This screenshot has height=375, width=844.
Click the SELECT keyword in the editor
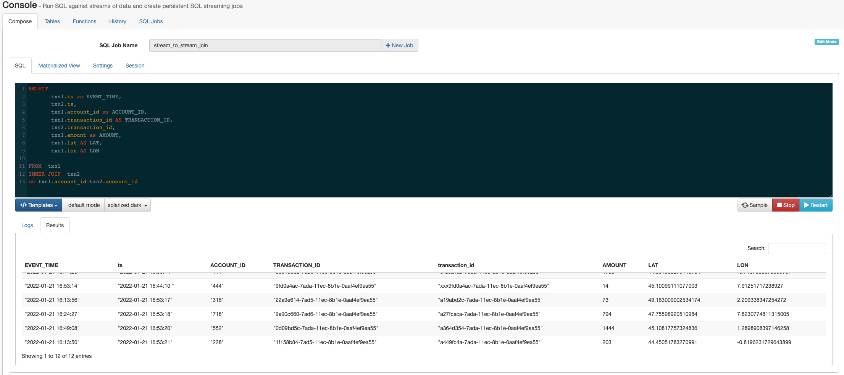click(x=38, y=89)
